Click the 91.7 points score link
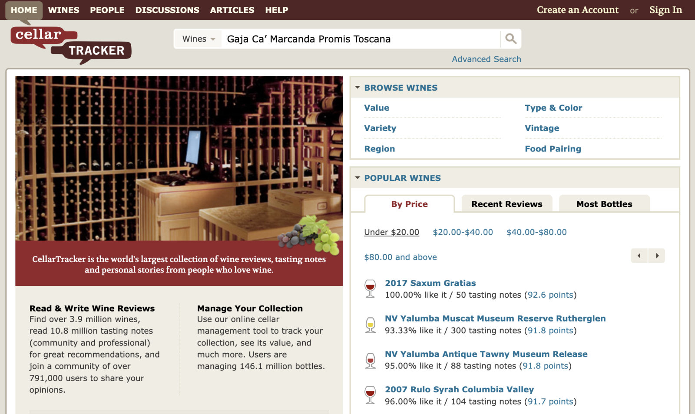 550,401
